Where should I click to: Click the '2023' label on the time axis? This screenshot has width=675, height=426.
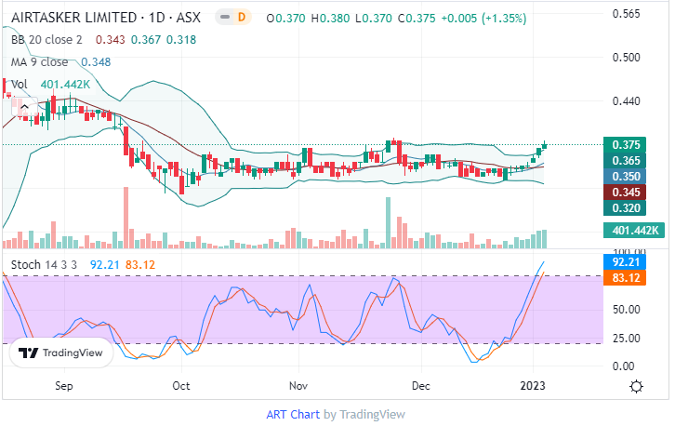point(534,385)
